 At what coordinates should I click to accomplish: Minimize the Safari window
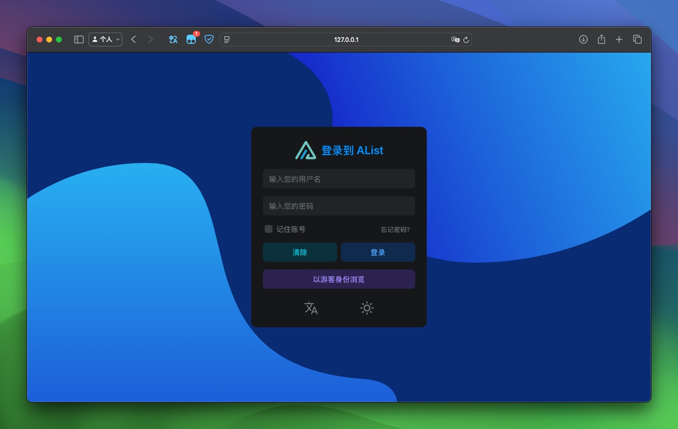point(49,40)
